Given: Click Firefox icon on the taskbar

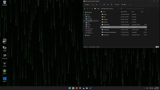Looking at the screenshot, I should click(77, 88).
